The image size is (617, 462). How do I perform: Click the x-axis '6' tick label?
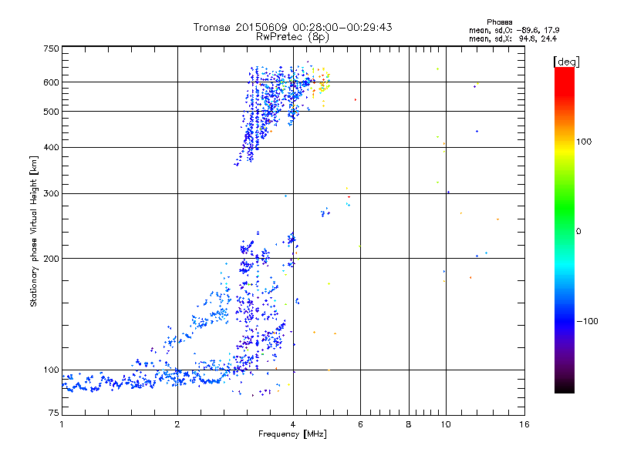[360, 424]
